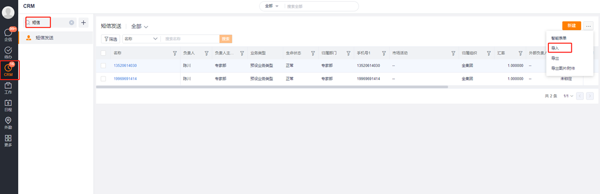This screenshot has height=194, width=600.
Task: Click the ellipsis more-actions button
Action: click(x=589, y=25)
